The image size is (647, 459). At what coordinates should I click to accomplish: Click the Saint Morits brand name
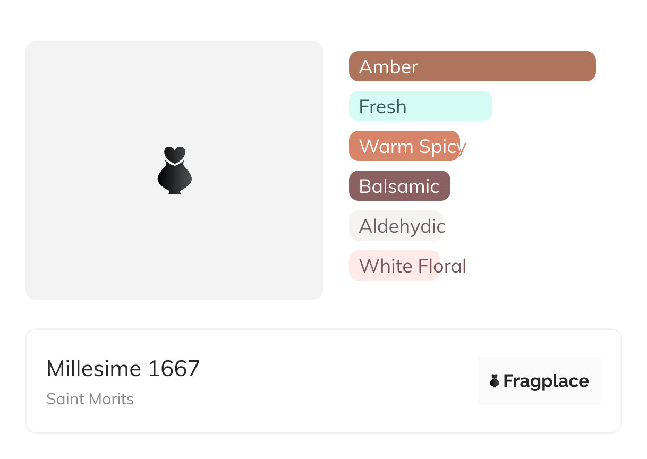[90, 399]
